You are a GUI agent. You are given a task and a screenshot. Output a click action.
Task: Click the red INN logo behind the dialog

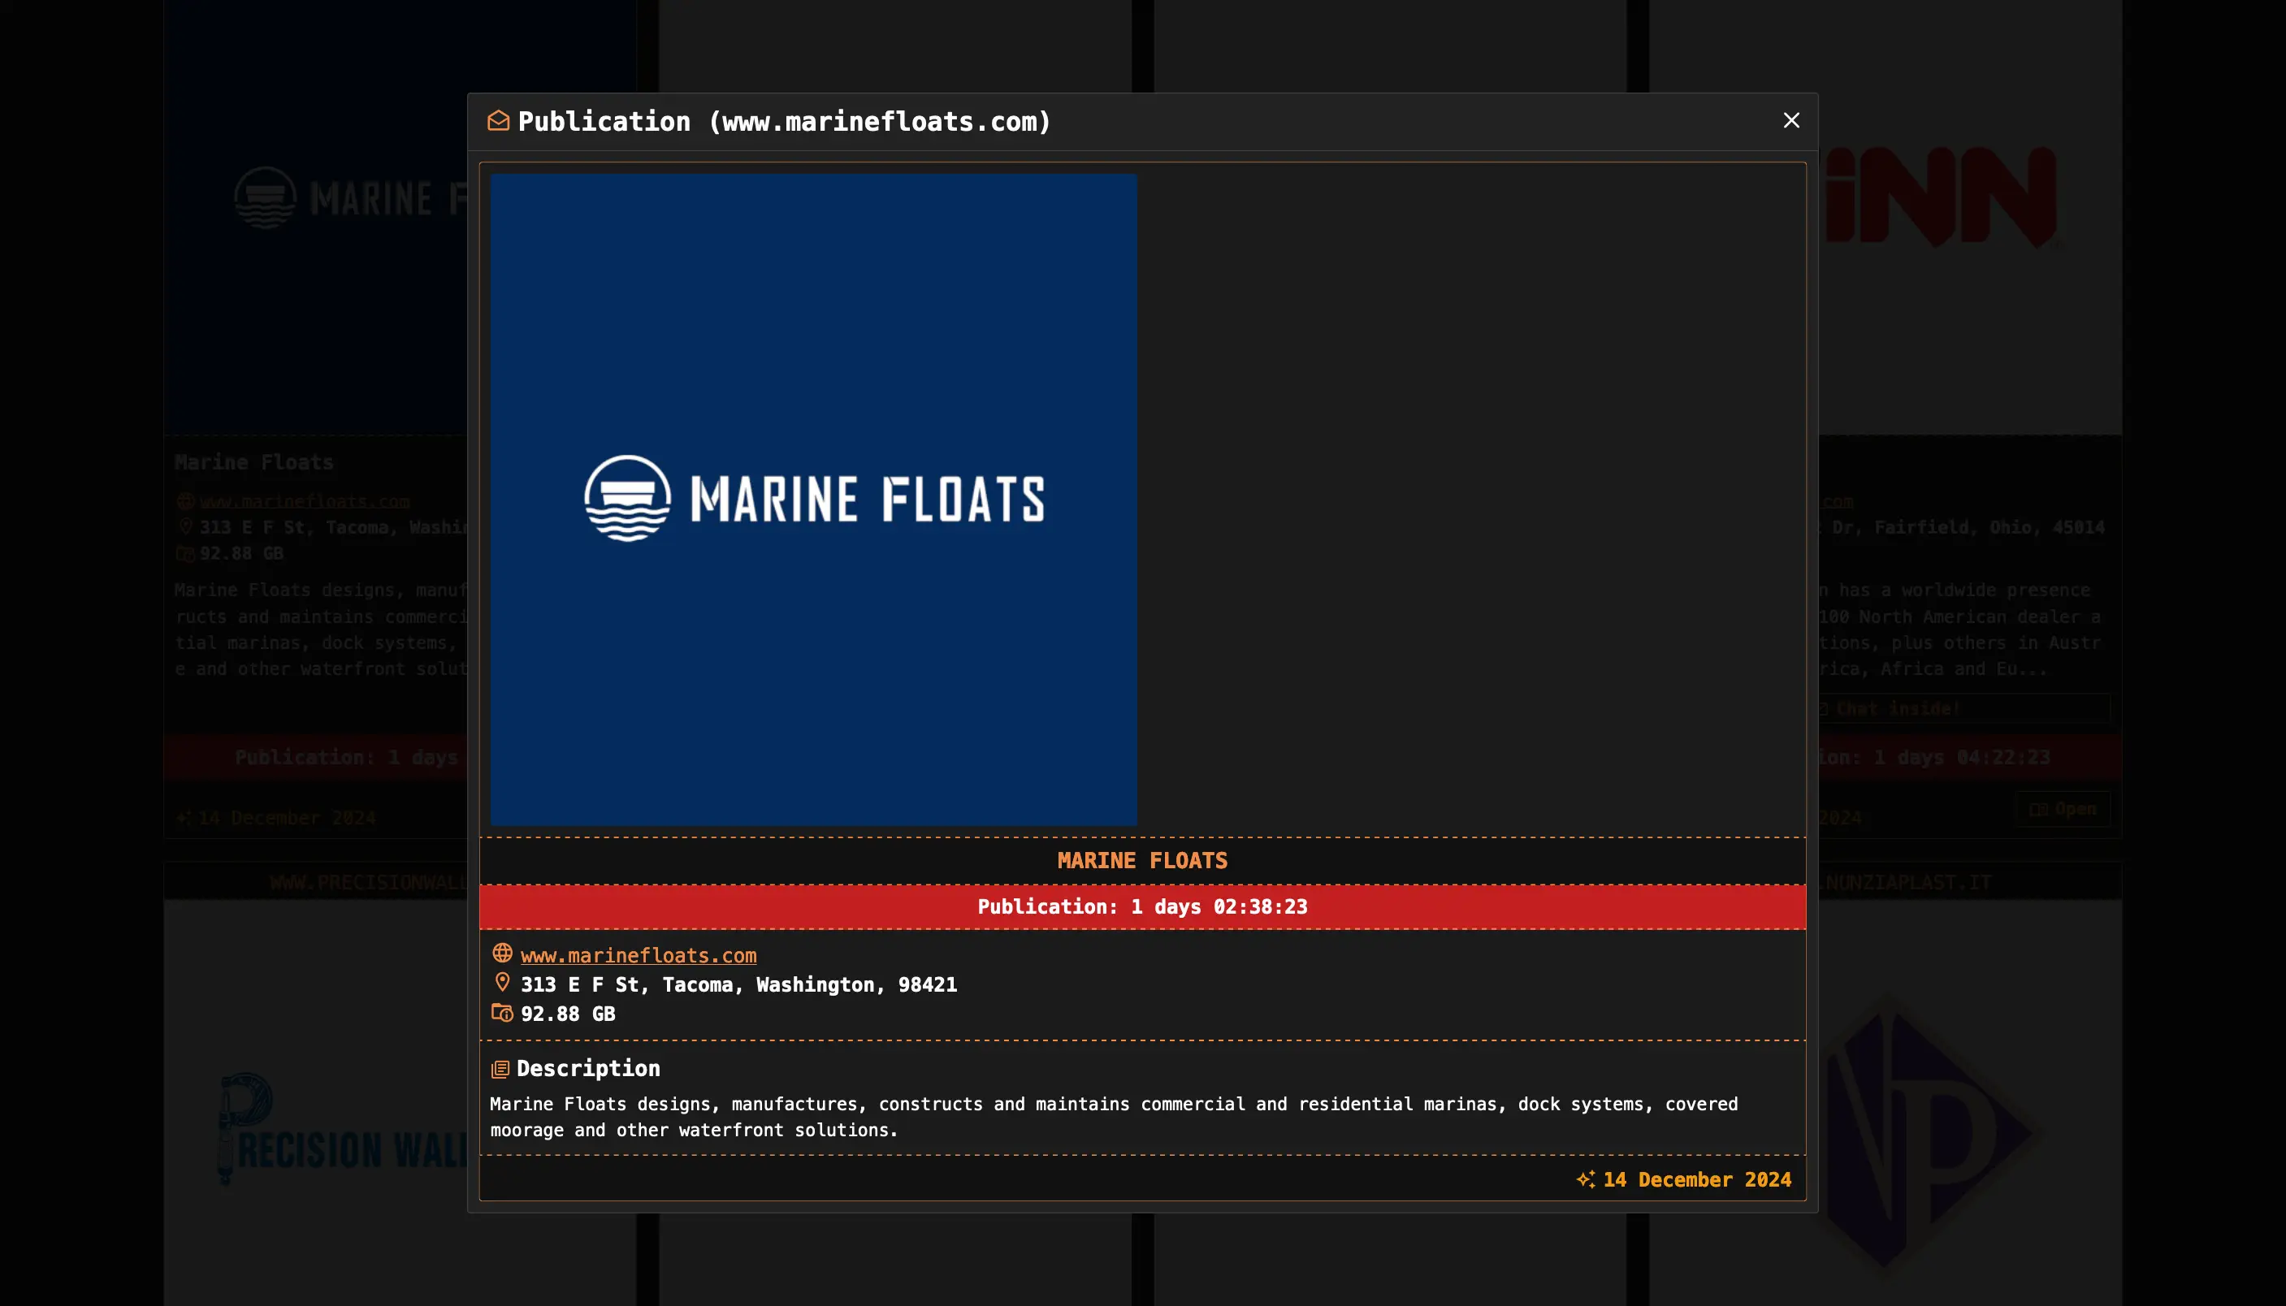1941,197
